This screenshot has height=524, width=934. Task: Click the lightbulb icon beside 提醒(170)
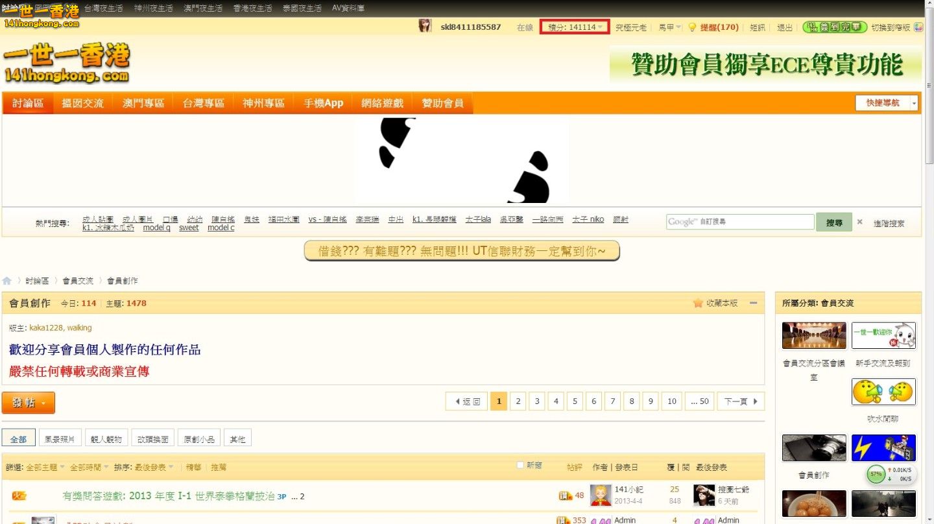[x=692, y=27]
